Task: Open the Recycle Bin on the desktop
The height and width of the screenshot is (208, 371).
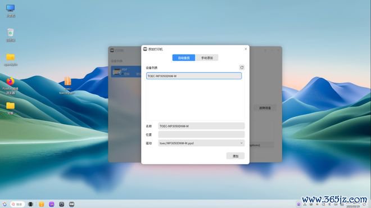Action: tap(11, 35)
